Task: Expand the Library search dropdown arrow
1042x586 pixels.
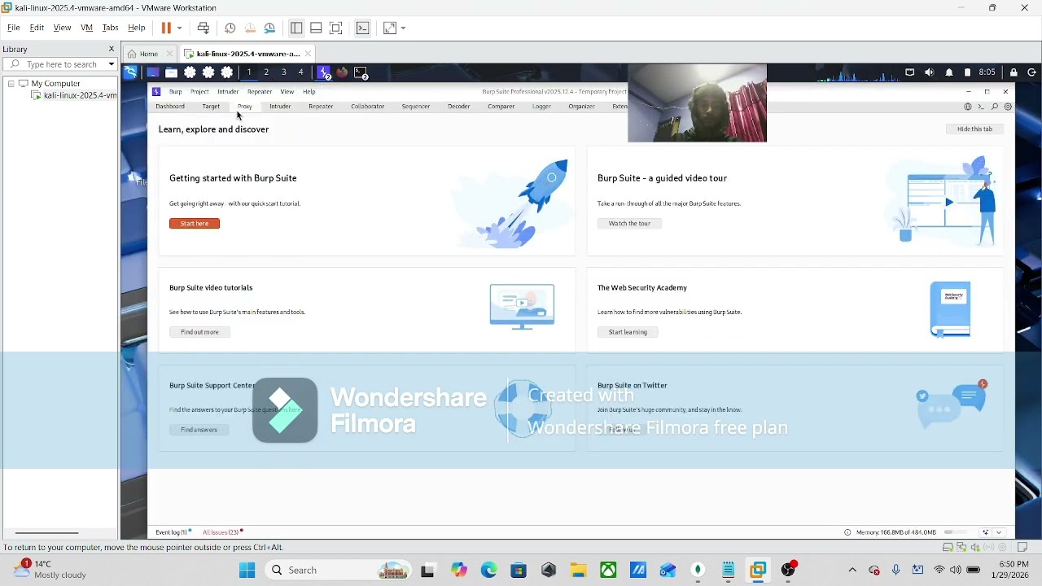Action: (x=112, y=64)
